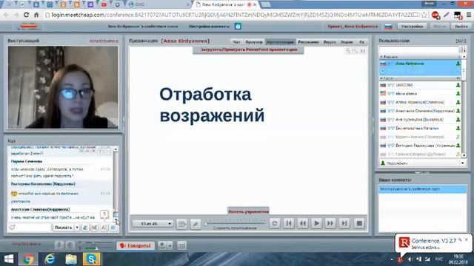Screen dimensions: 474x266
Task: Switch to the Рисование tab
Action: point(308,42)
